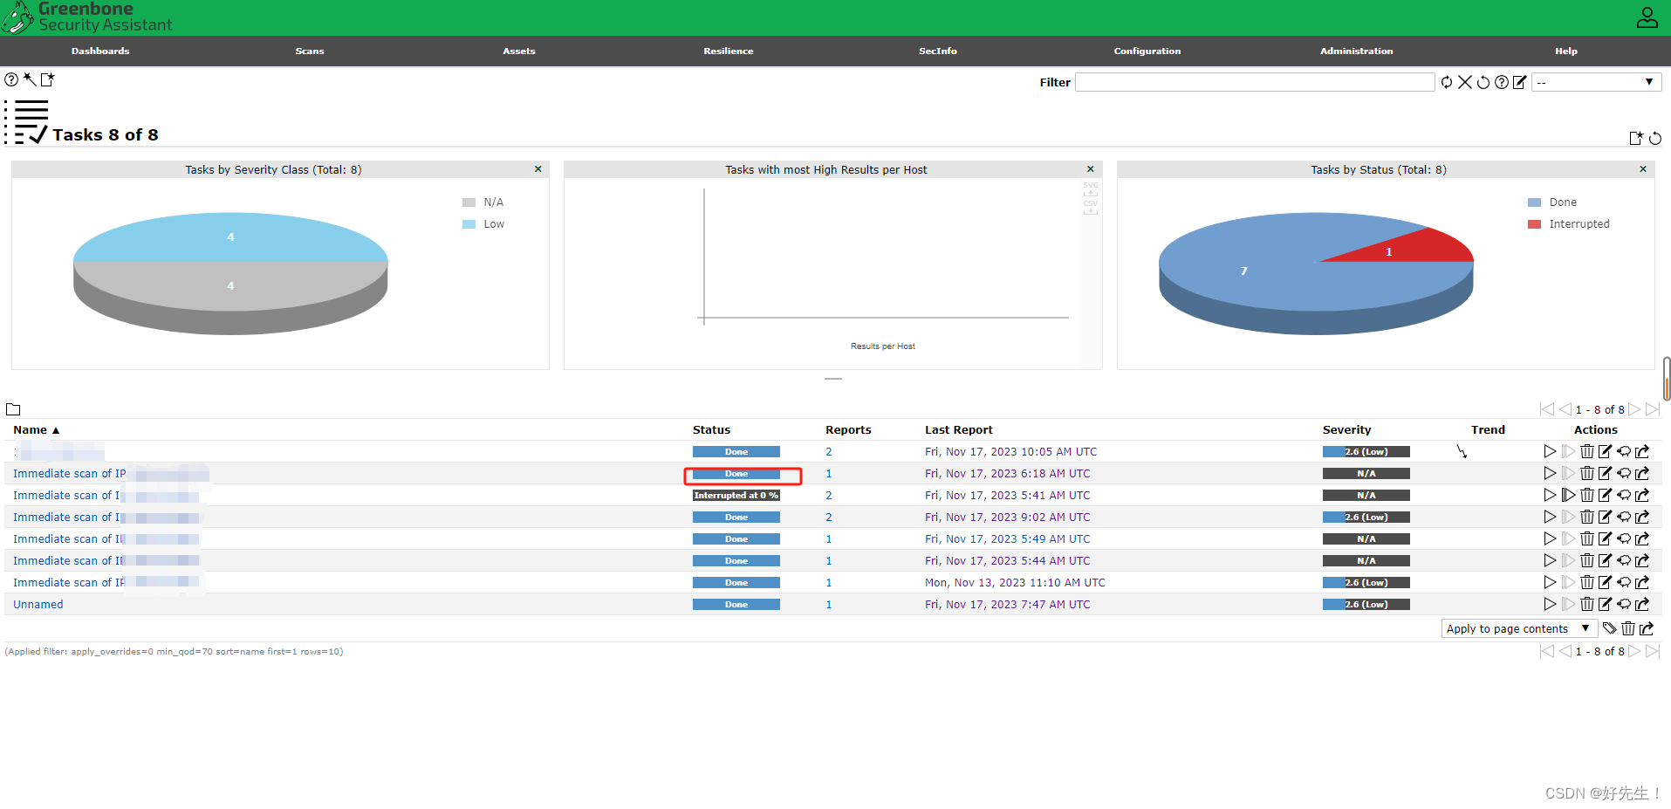This screenshot has height=809, width=1671.
Task: Close the Tasks by Severity Class chart
Action: click(538, 169)
